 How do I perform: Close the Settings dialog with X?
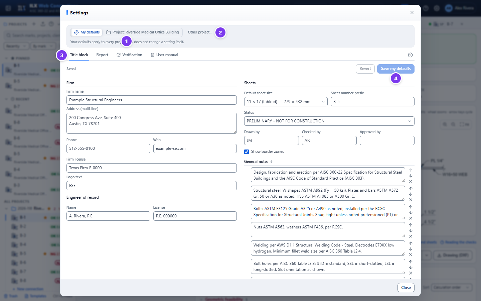pos(412,12)
